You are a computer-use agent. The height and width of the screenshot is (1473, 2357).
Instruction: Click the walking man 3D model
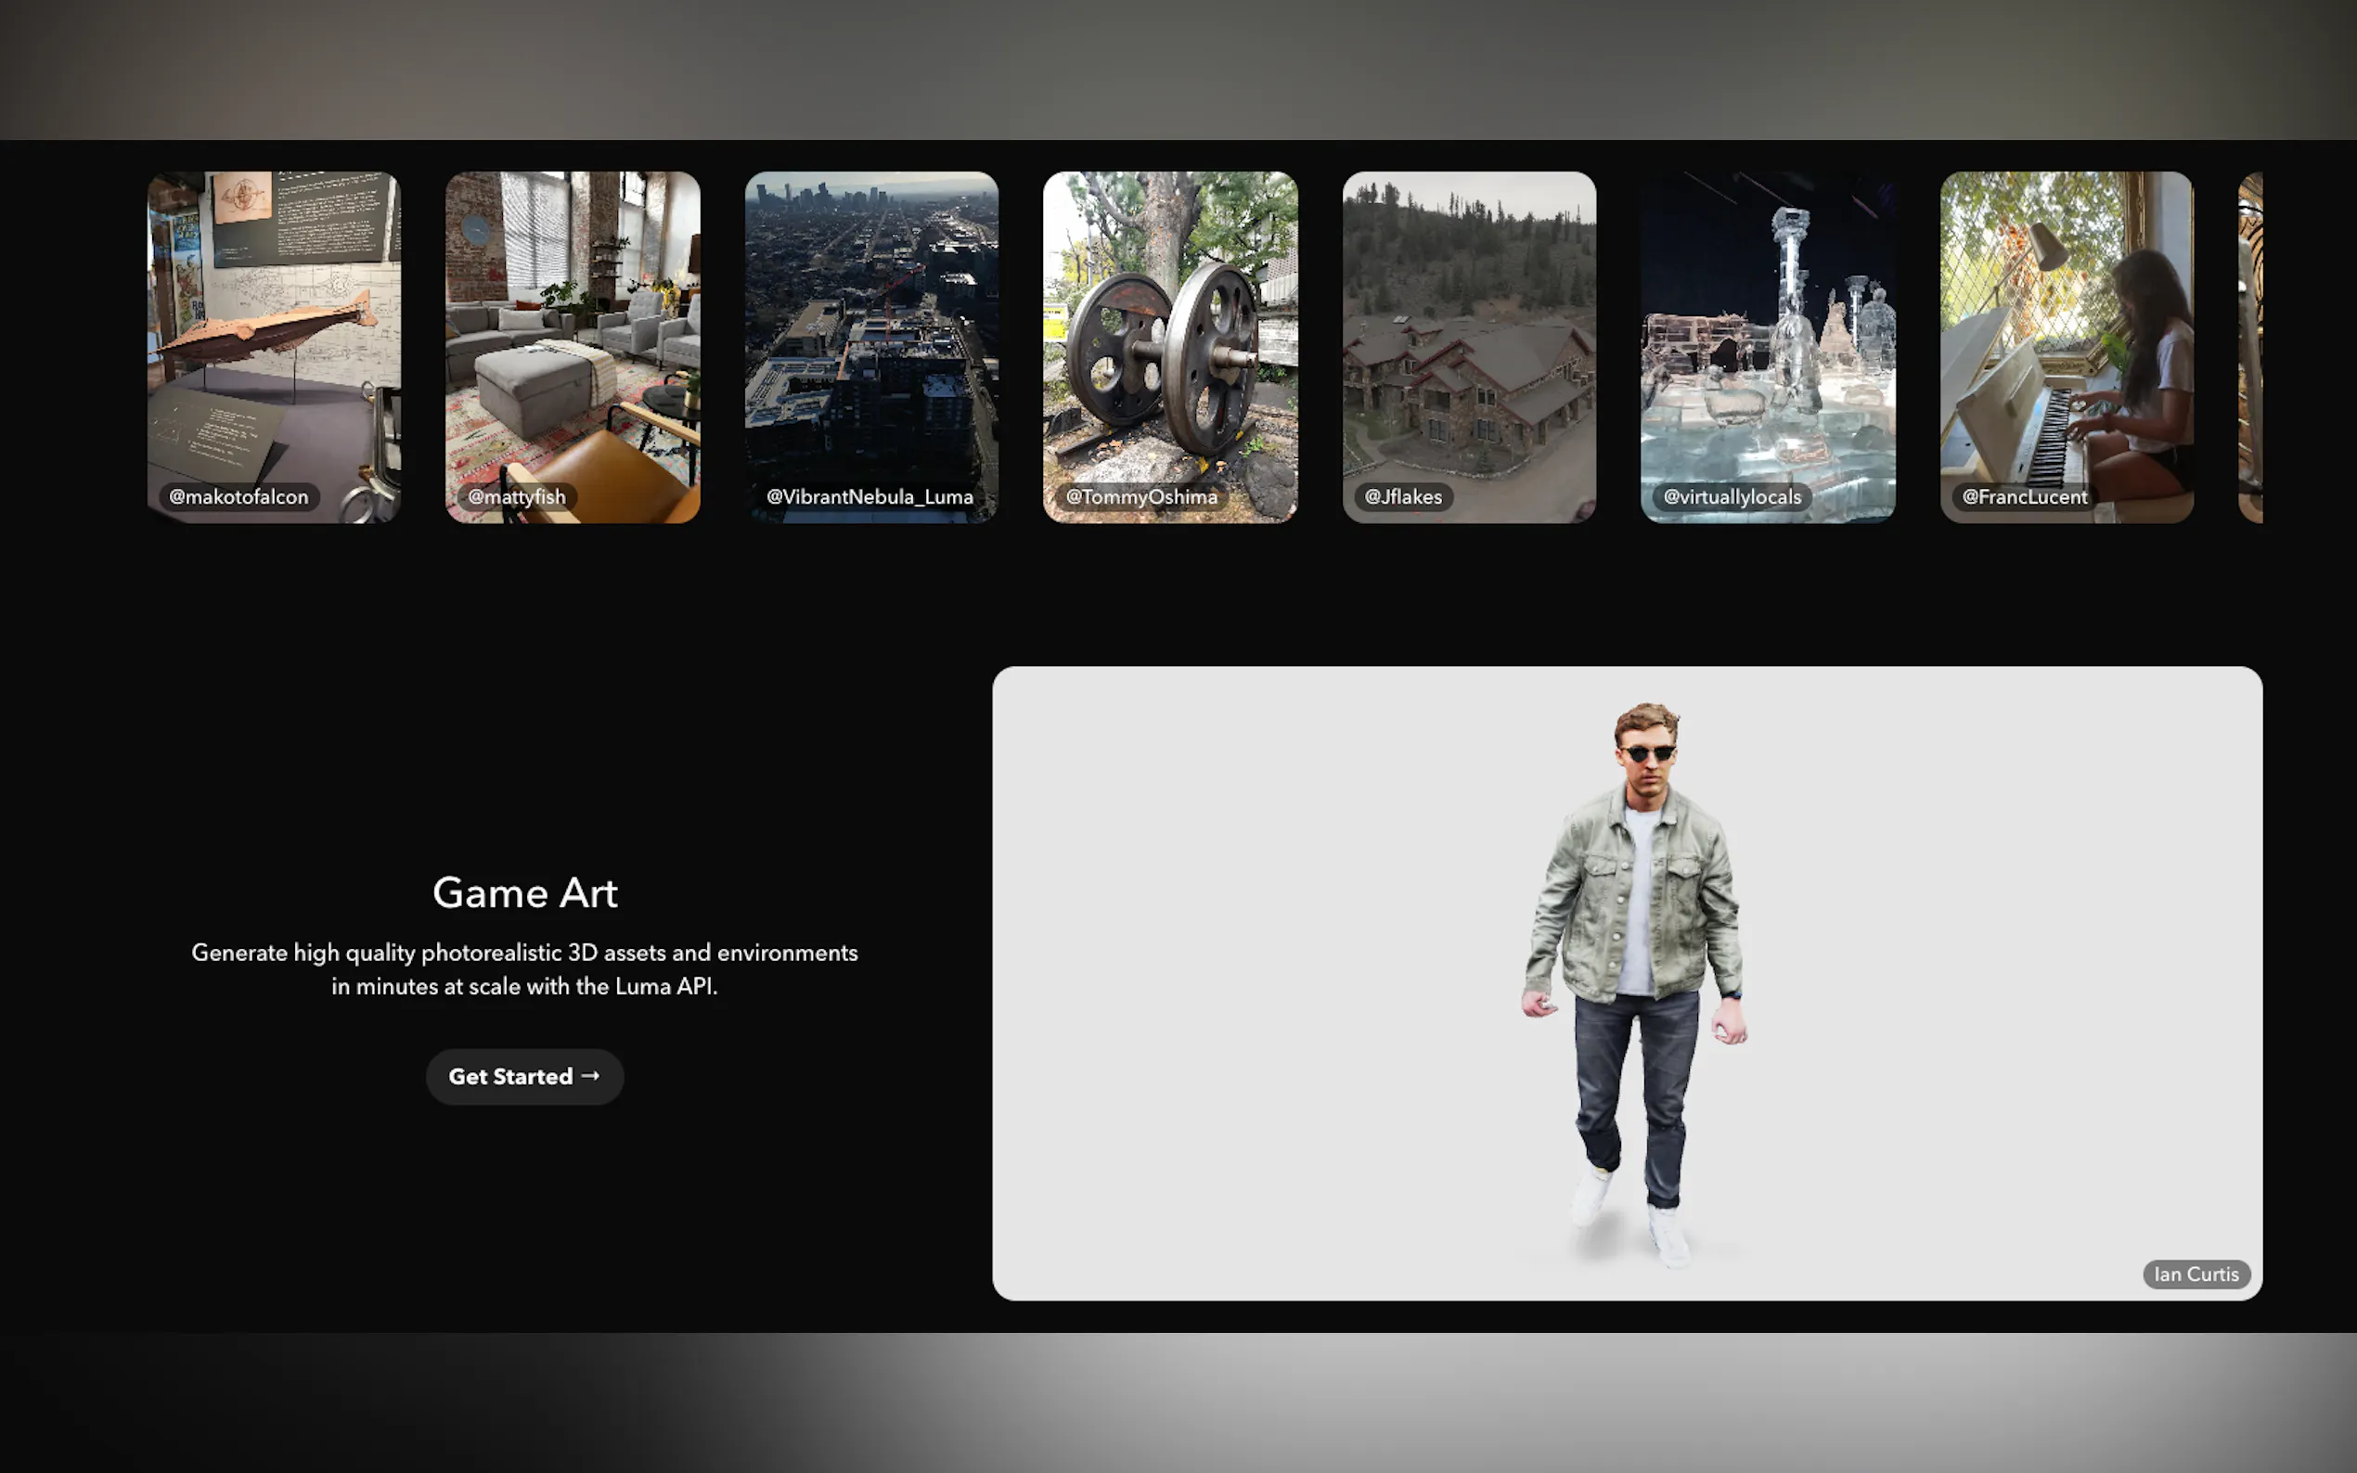tap(1637, 974)
